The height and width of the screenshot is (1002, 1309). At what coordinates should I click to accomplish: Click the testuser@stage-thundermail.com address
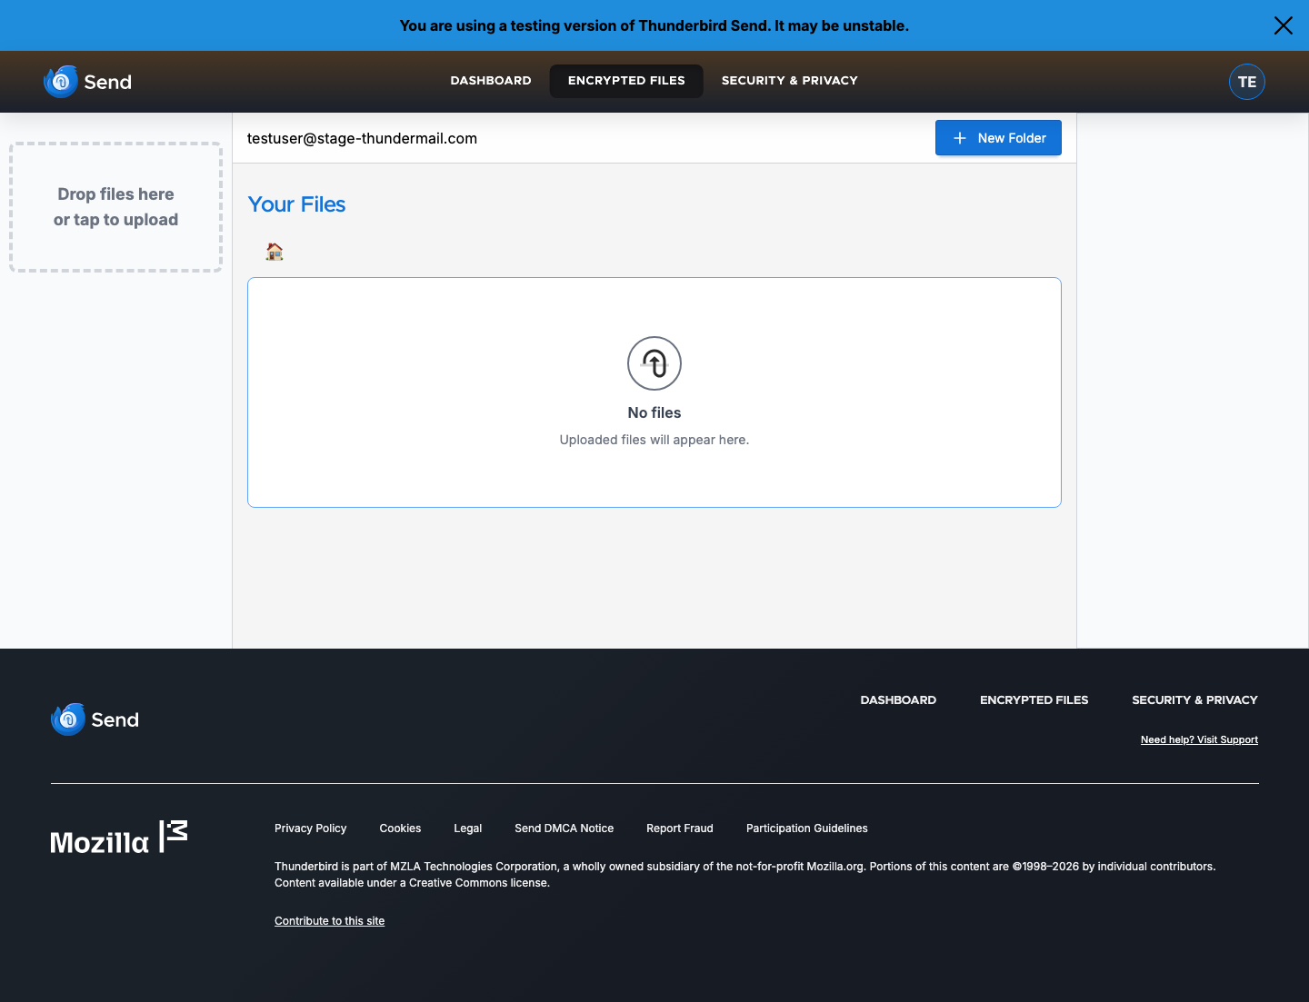[x=362, y=139]
